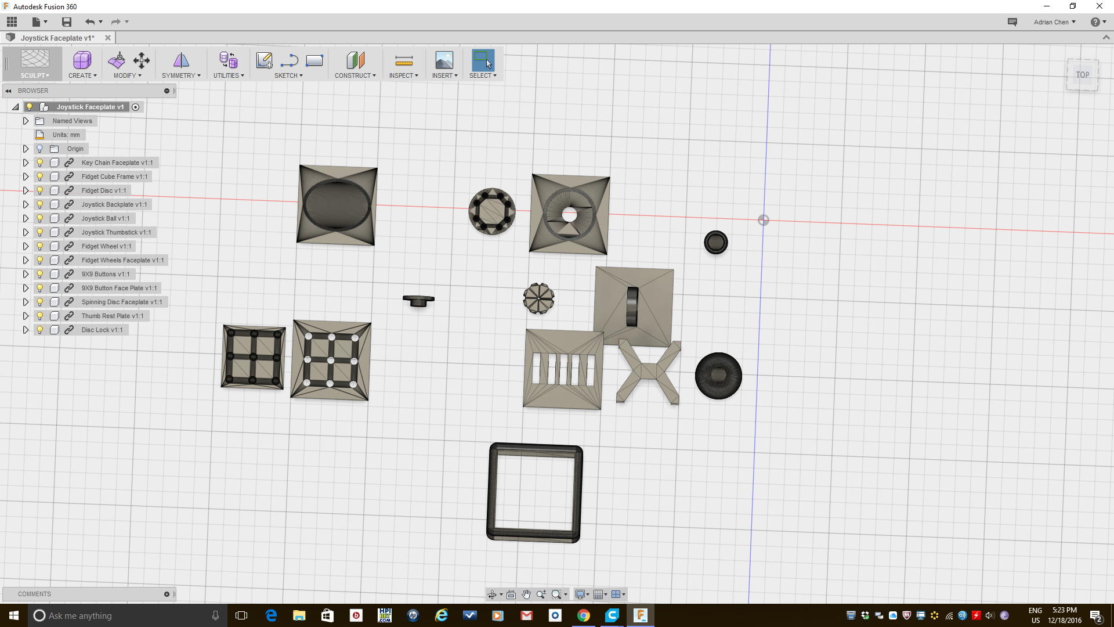Image resolution: width=1114 pixels, height=627 pixels.
Task: Expand the Comments panel
Action: [x=167, y=594]
